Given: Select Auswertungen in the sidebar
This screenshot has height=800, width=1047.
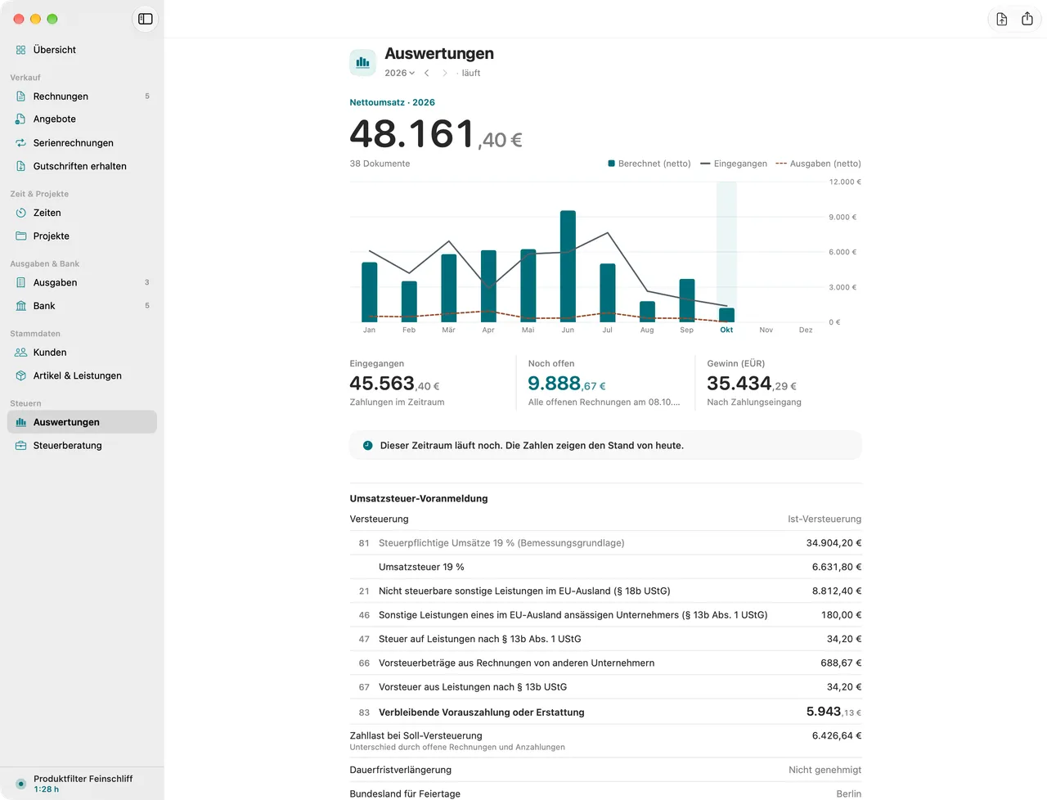Looking at the screenshot, I should point(82,422).
